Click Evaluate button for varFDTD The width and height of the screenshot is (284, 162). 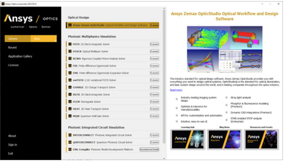click(x=154, y=80)
